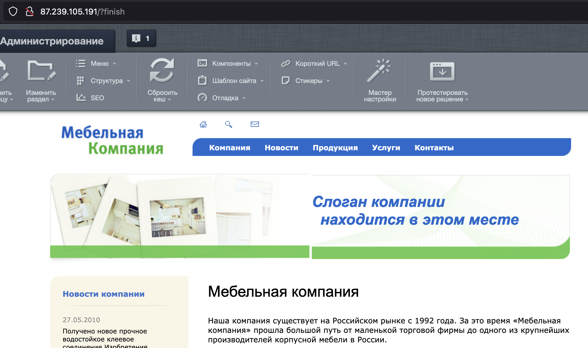Open the Короткий URL dropdown arrow
588x348 pixels.
(x=345, y=64)
